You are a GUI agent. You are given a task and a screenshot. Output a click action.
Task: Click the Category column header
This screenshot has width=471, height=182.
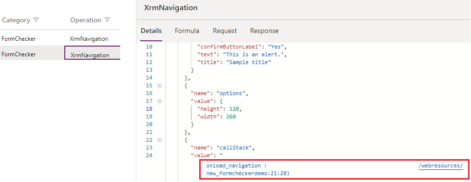tap(16, 20)
